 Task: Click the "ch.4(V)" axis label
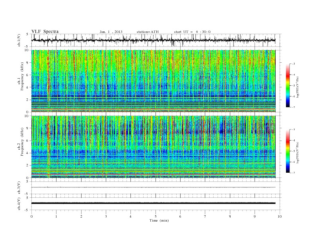coord(19,204)
